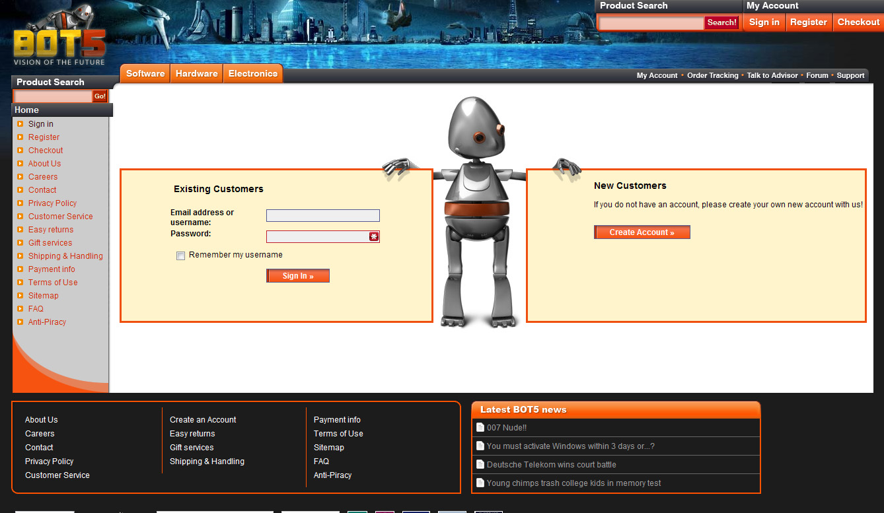The width and height of the screenshot is (884, 513).
Task: Click the Password input field
Action: tap(317, 236)
